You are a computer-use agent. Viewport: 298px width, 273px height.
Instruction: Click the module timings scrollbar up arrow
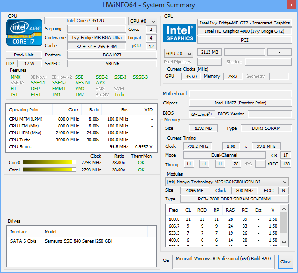284,209
